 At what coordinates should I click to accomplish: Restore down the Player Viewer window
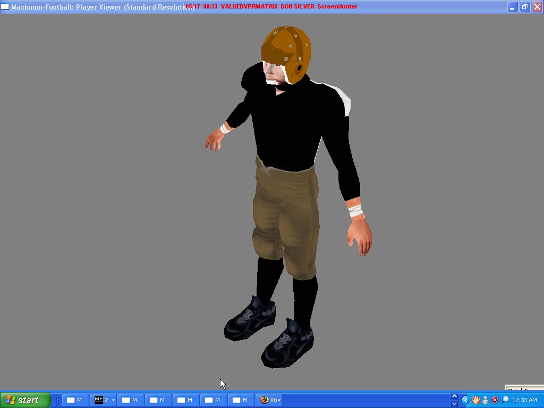click(525, 6)
